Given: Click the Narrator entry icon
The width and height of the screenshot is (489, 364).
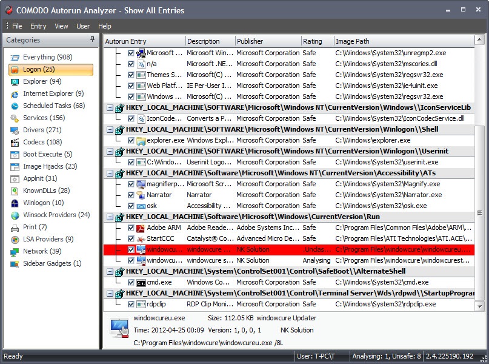Looking at the screenshot, I should [141, 195].
